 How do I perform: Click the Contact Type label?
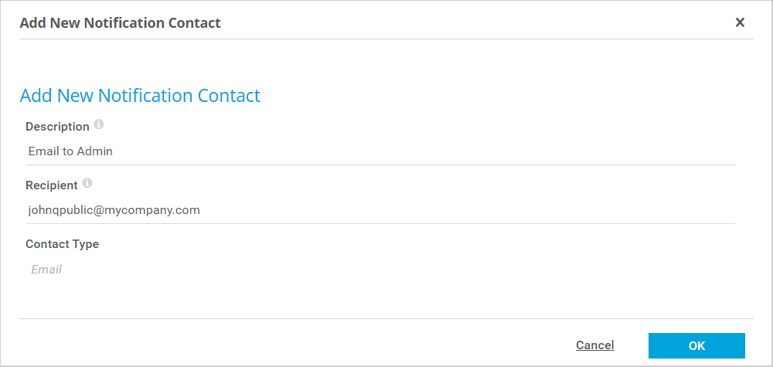coord(62,244)
